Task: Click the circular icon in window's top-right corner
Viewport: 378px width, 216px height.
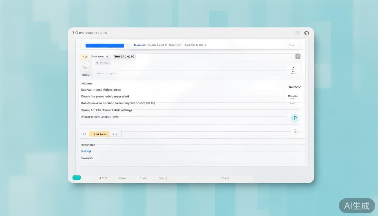Action: click(307, 33)
